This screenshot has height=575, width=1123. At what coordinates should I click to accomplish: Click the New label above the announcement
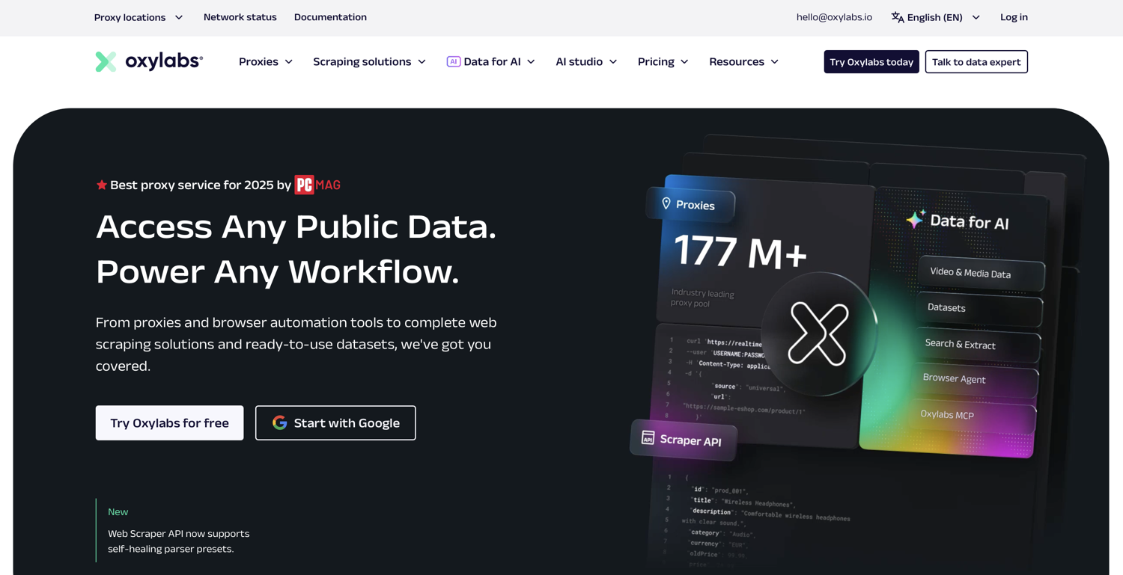(118, 511)
